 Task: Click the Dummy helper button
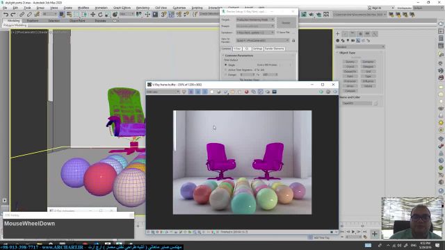click(350, 62)
